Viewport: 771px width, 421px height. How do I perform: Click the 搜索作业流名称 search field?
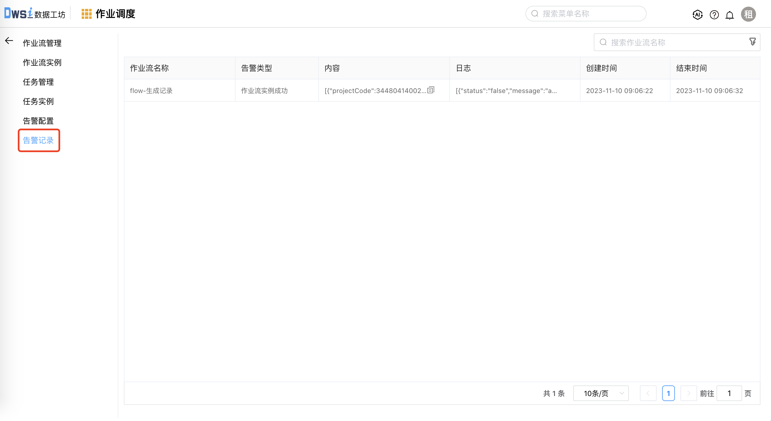point(659,42)
